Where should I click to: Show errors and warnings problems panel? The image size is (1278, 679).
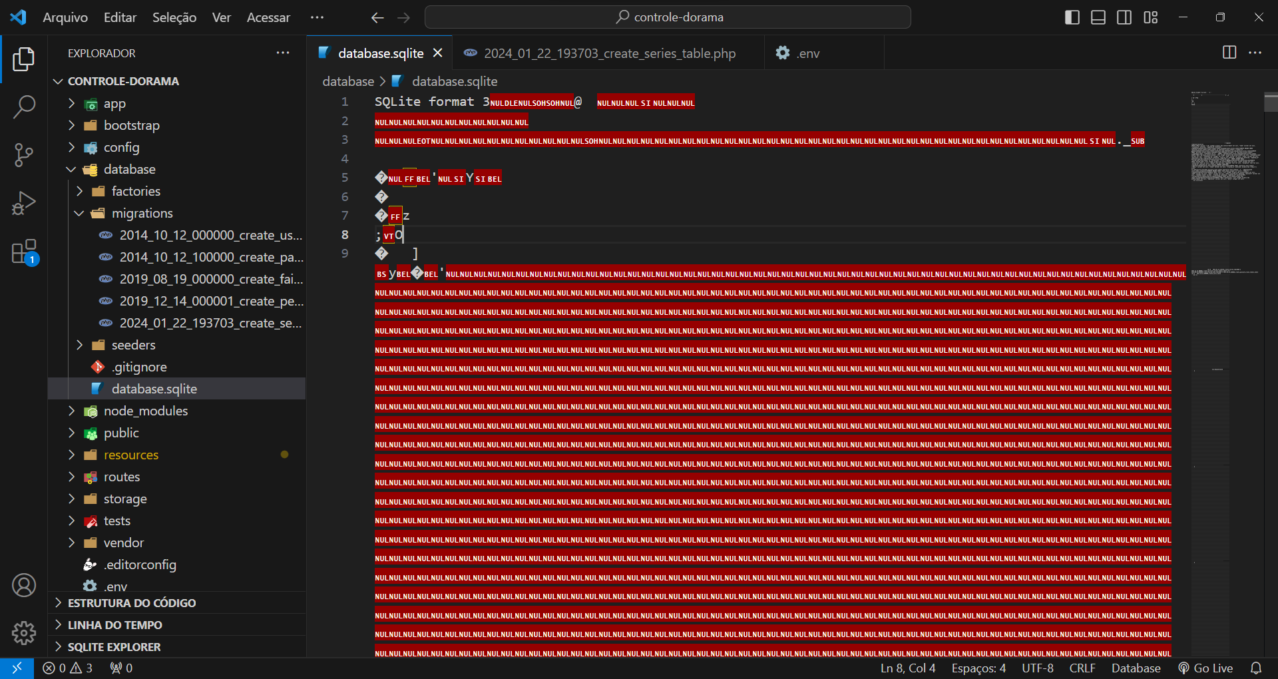point(67,668)
